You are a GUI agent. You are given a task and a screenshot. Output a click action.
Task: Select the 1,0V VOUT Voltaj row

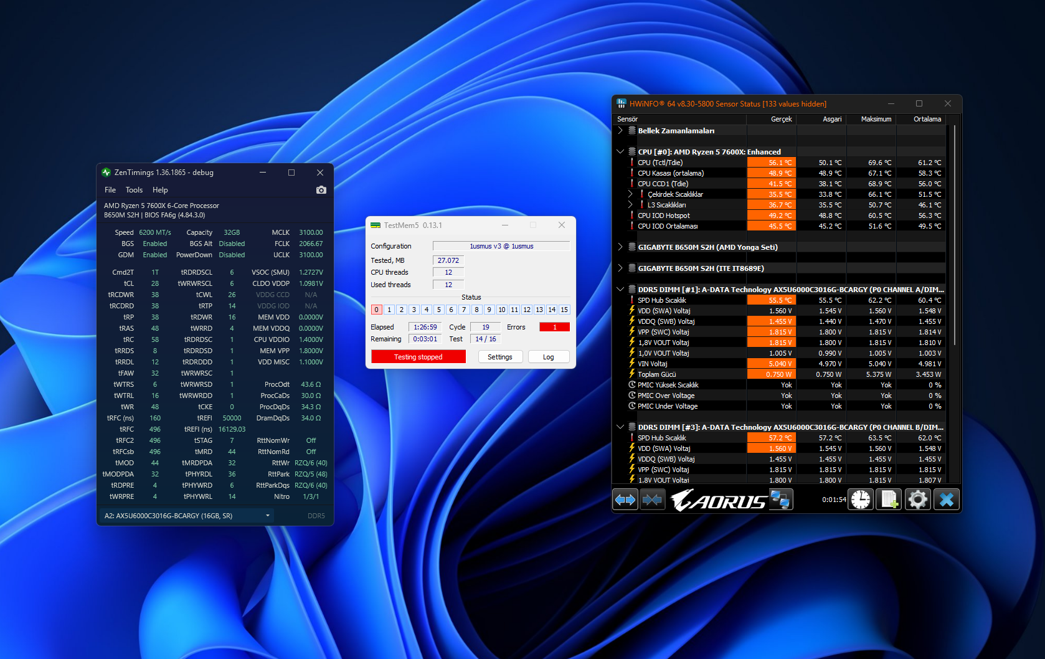[780, 353]
